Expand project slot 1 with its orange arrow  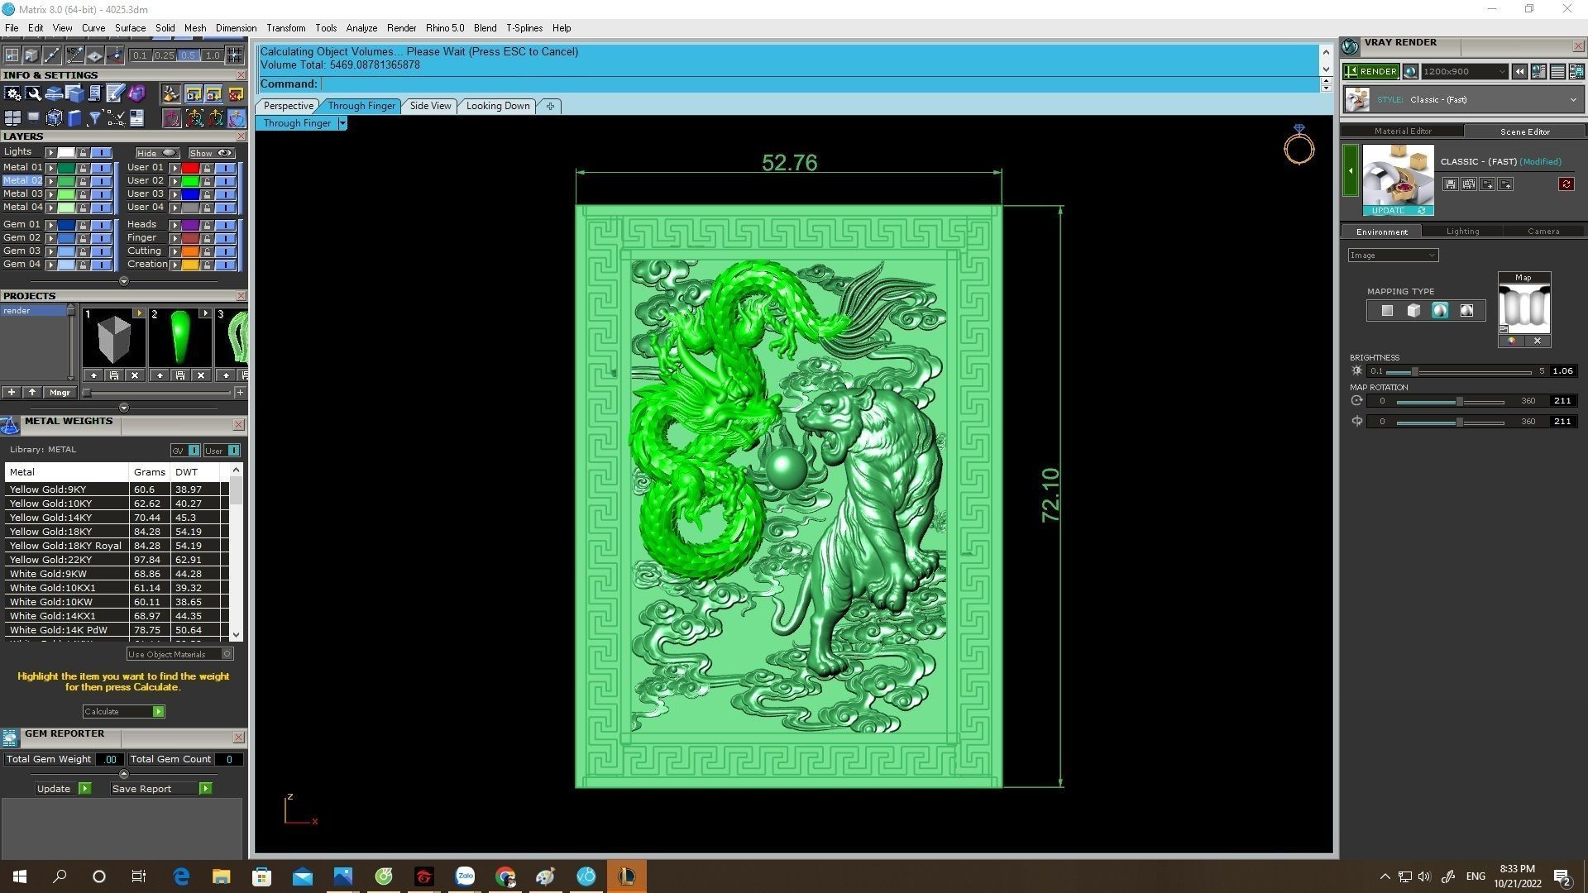(138, 313)
